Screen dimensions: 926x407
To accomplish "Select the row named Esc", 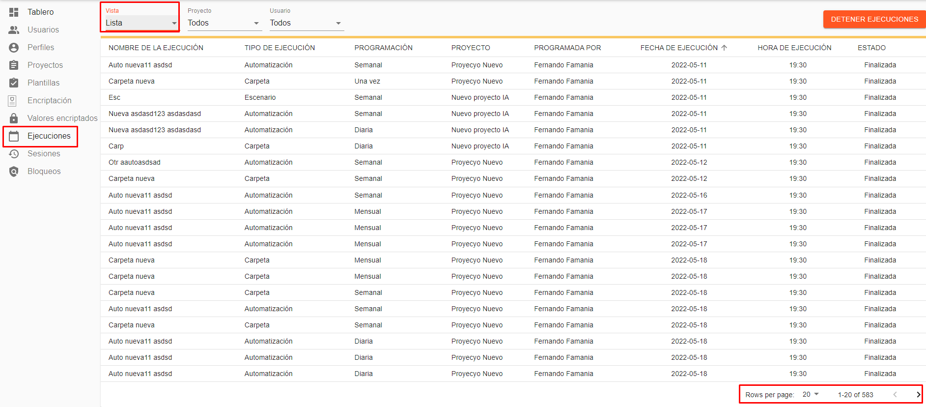I will point(513,97).
